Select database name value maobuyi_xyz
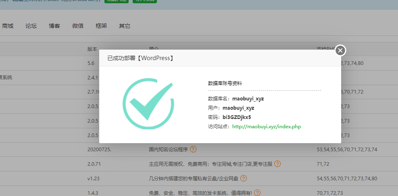The width and height of the screenshot is (398, 196). (248, 99)
